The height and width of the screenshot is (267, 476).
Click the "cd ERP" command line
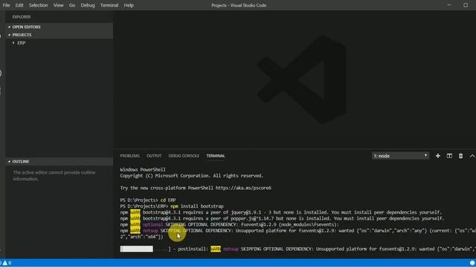point(148,200)
